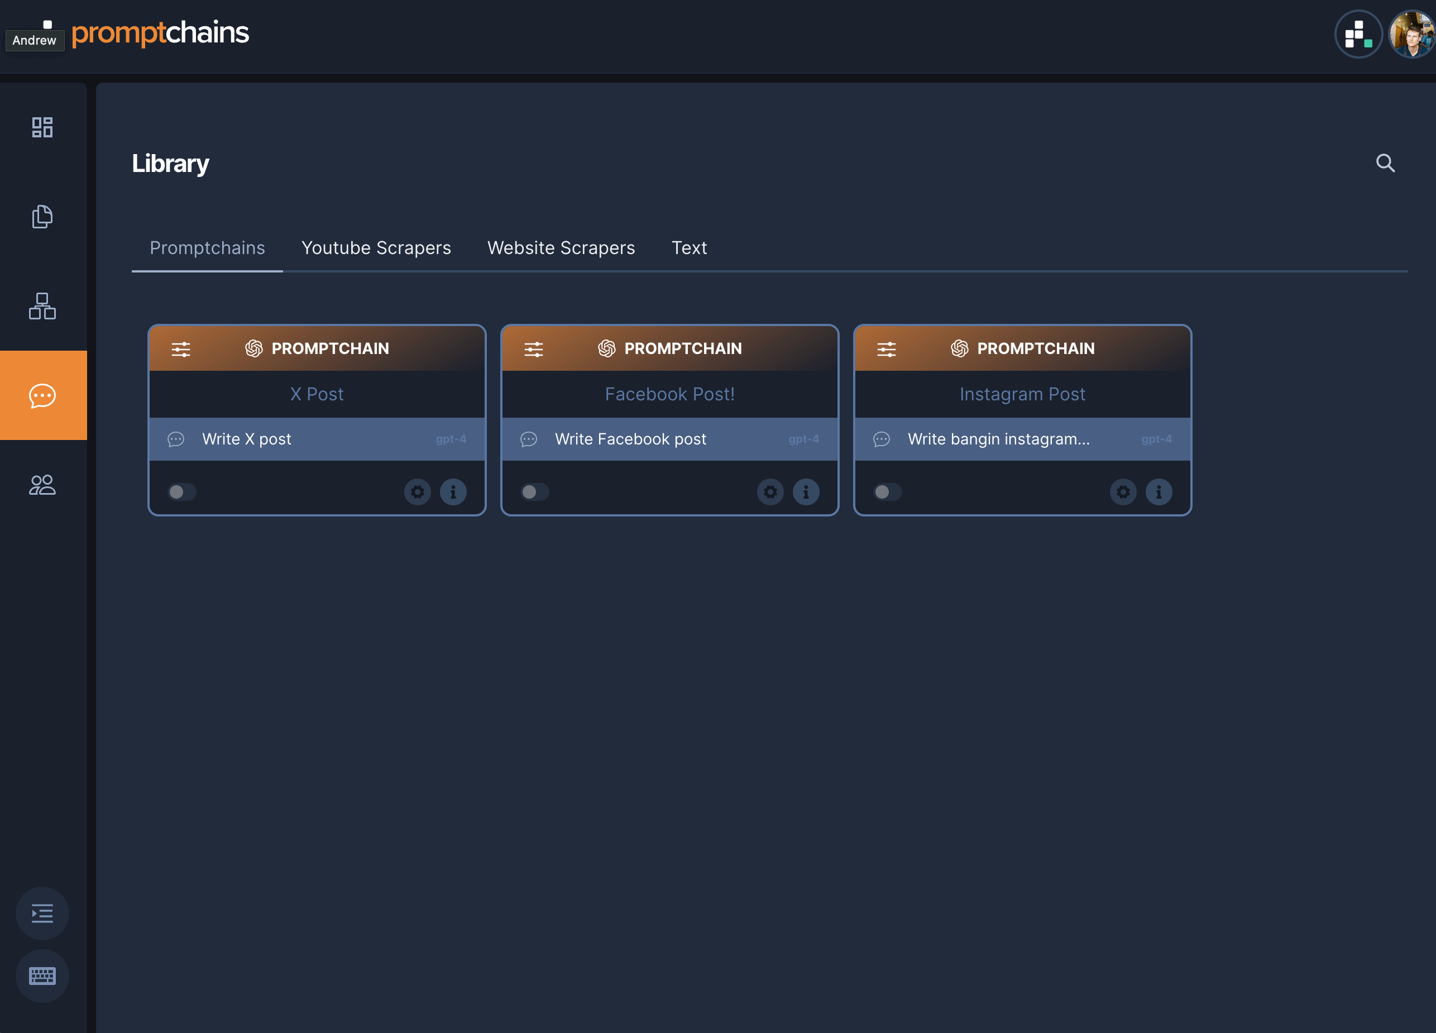Select the chat icon in the sidebar
Image resolution: width=1436 pixels, height=1033 pixels.
42,396
